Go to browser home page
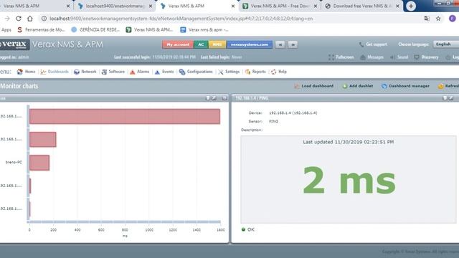The height and width of the screenshot is (258, 459). point(30,19)
